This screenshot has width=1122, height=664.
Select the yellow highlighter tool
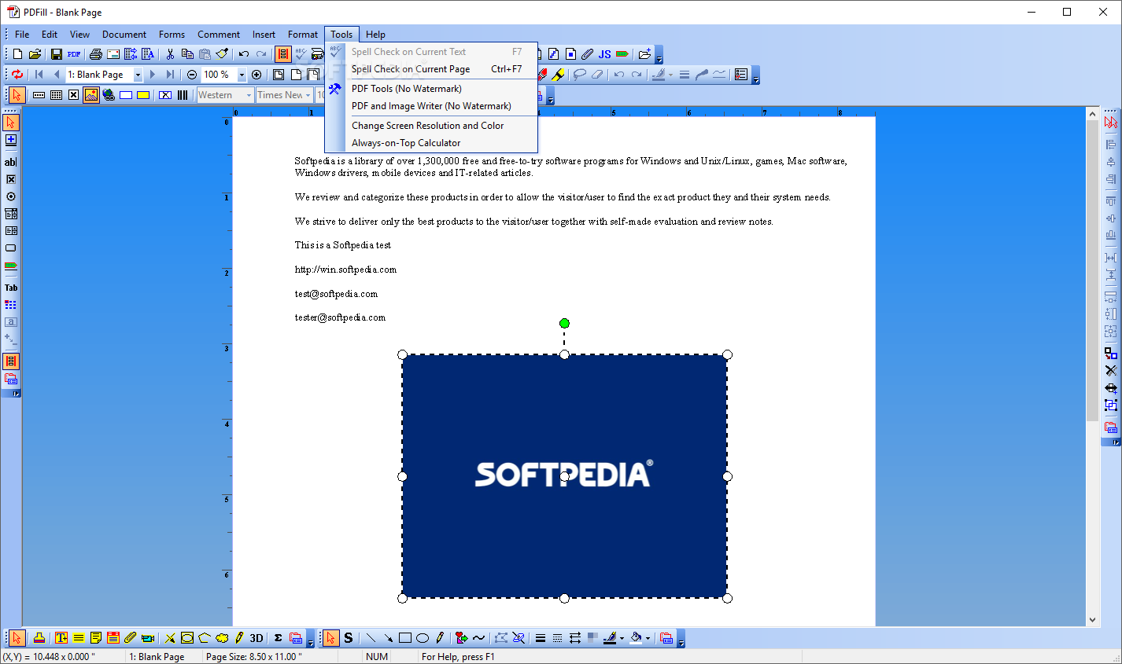(x=558, y=75)
